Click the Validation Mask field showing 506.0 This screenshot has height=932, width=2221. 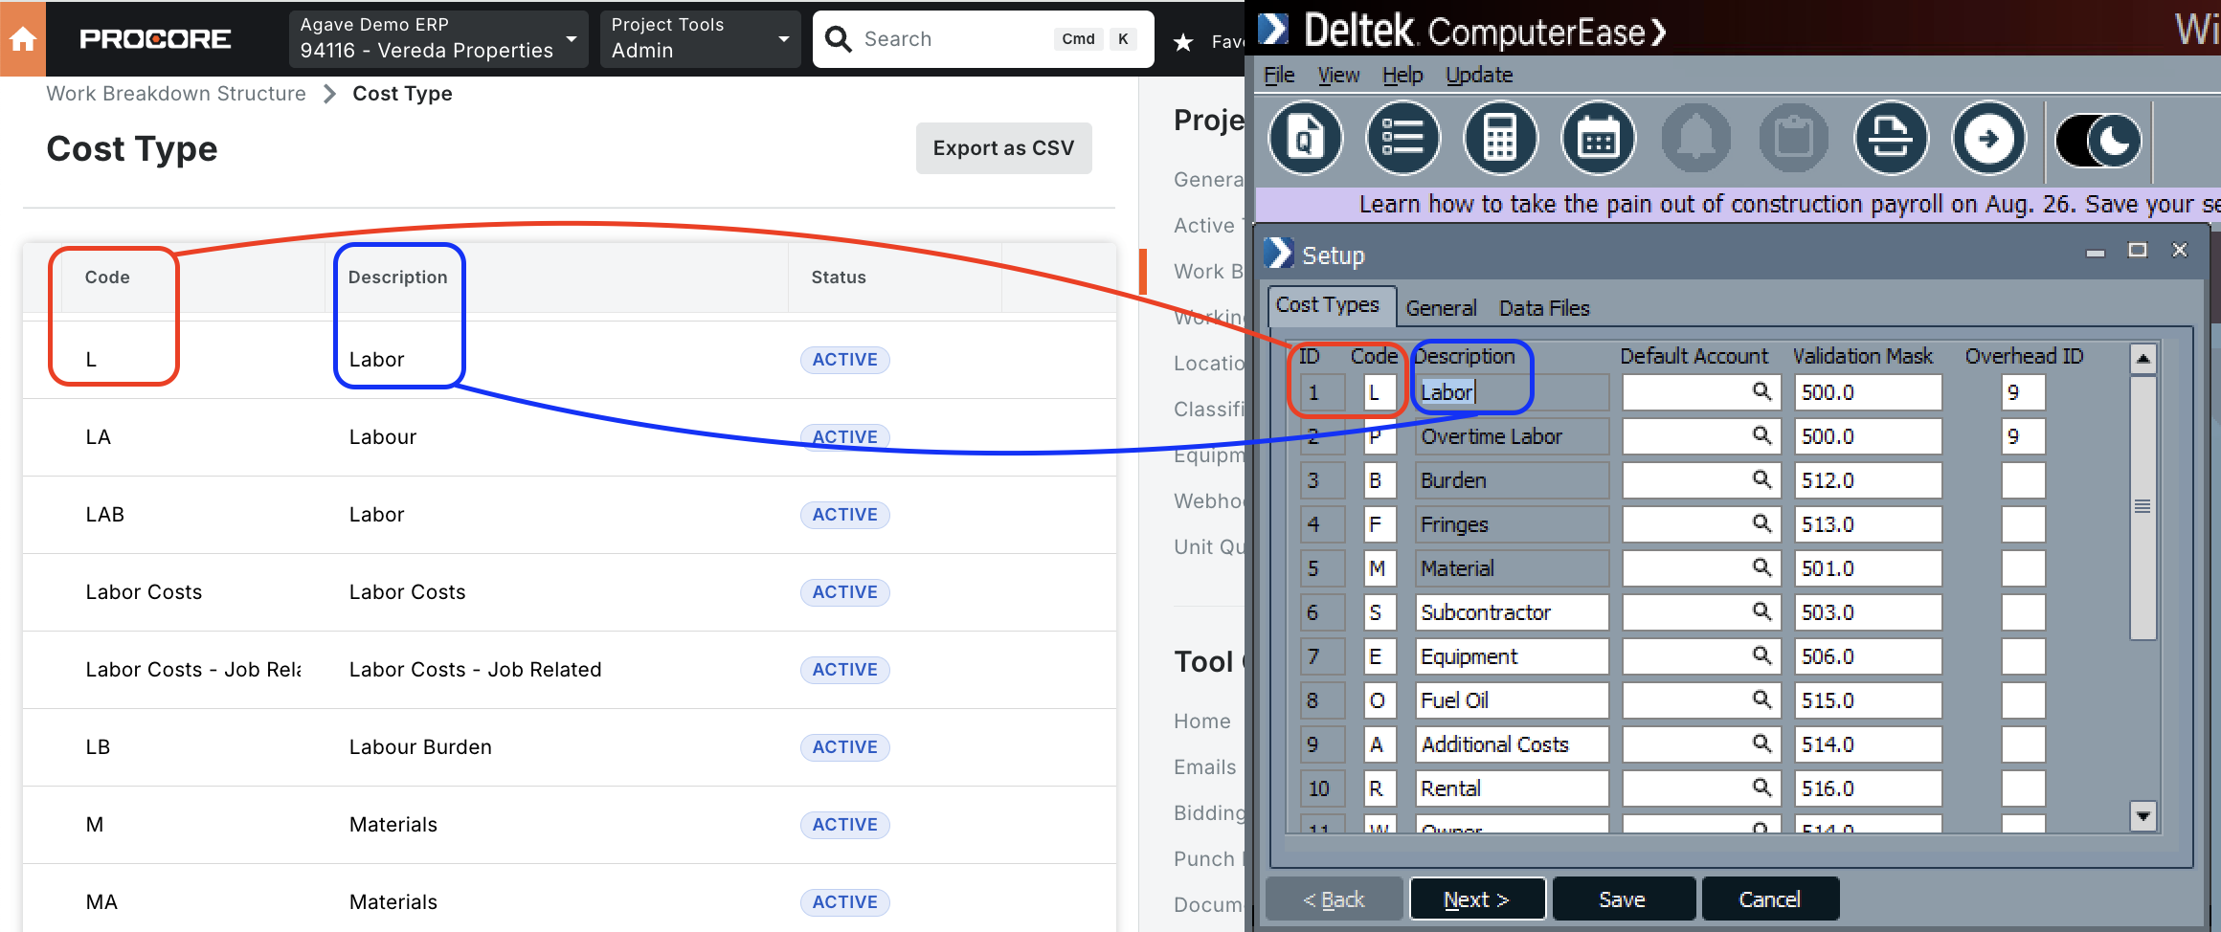coord(1868,656)
